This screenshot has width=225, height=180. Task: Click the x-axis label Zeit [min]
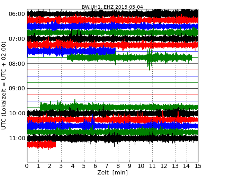pyautogui.click(x=112, y=173)
